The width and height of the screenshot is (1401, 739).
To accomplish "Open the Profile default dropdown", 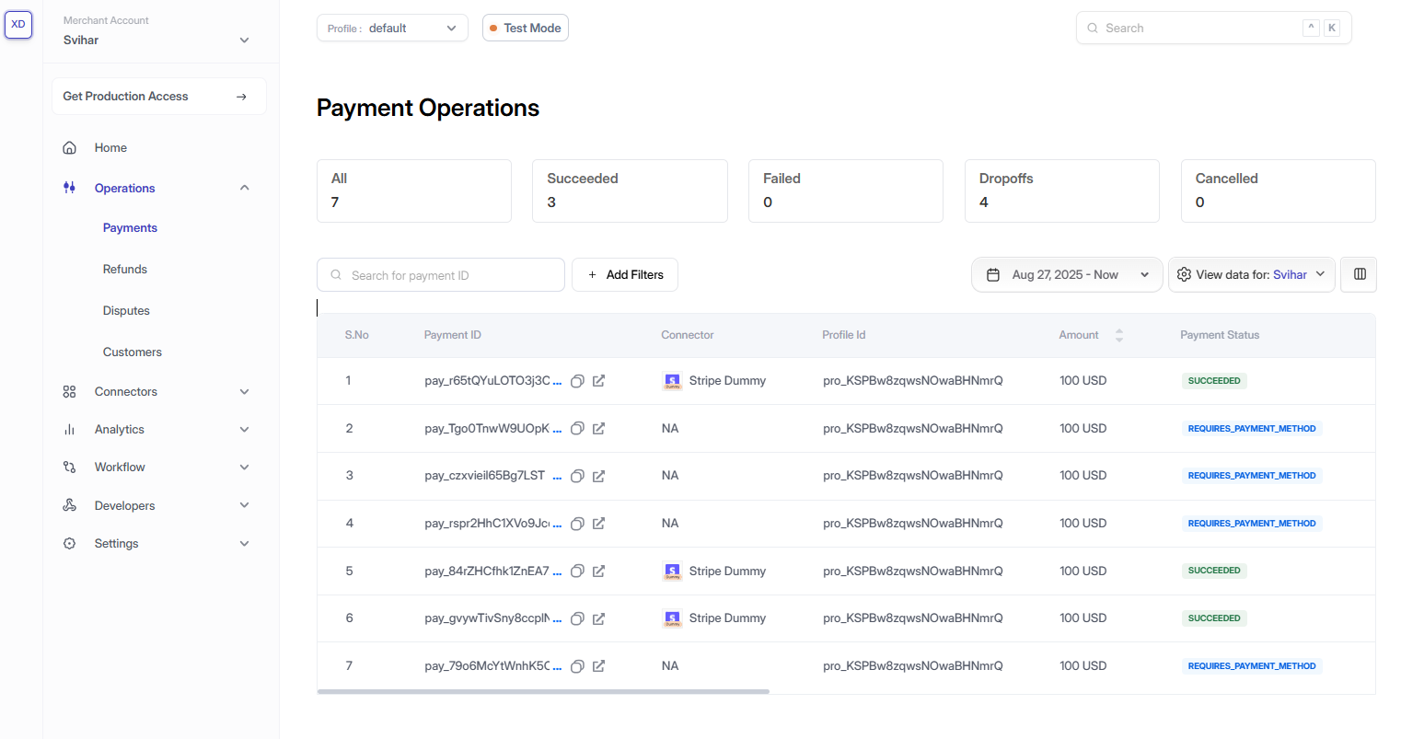I will (392, 29).
